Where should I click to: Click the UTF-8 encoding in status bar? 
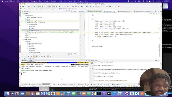78,86
